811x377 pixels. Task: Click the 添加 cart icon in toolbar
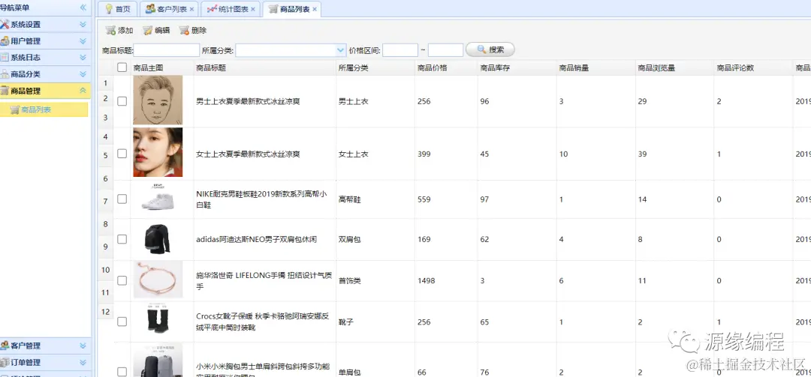110,31
